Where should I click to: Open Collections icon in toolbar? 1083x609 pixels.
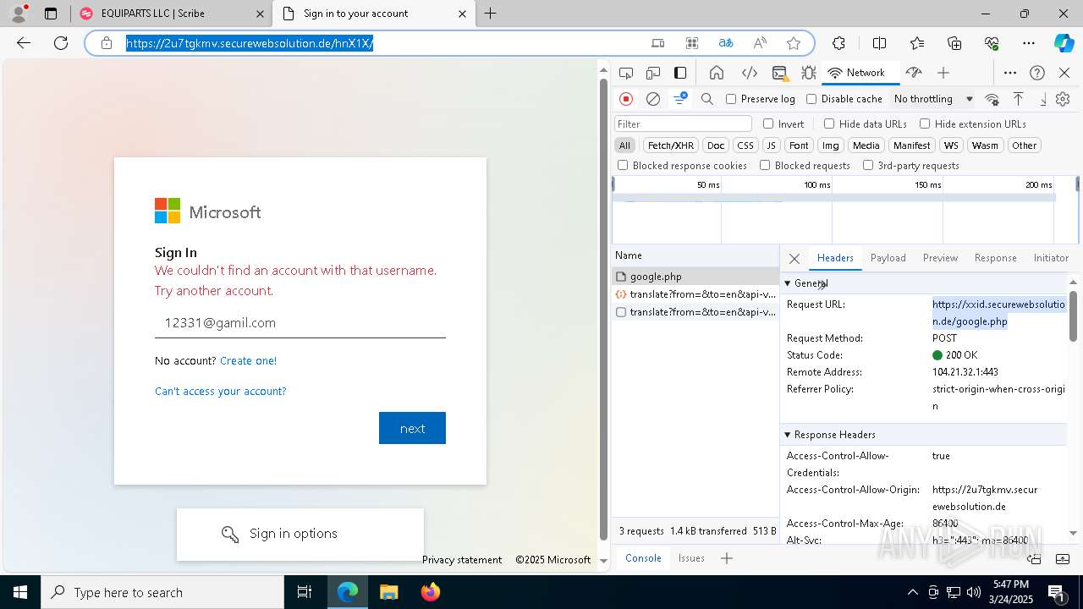pos(954,43)
